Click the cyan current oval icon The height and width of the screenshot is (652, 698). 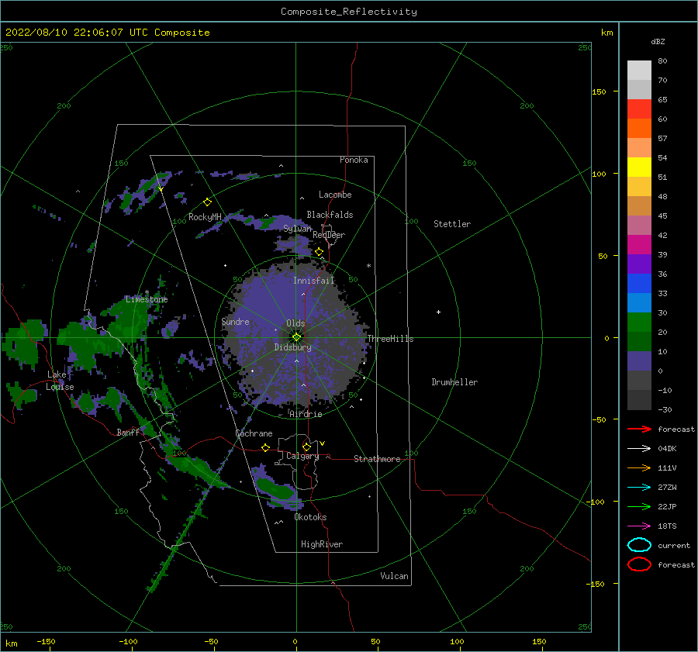click(x=639, y=545)
